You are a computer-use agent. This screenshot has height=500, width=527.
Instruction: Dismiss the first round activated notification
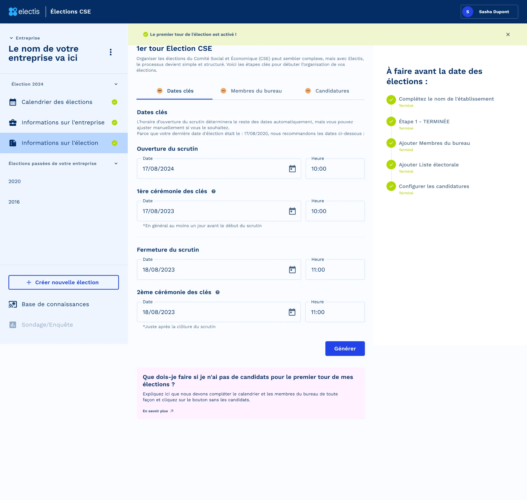[x=508, y=34]
